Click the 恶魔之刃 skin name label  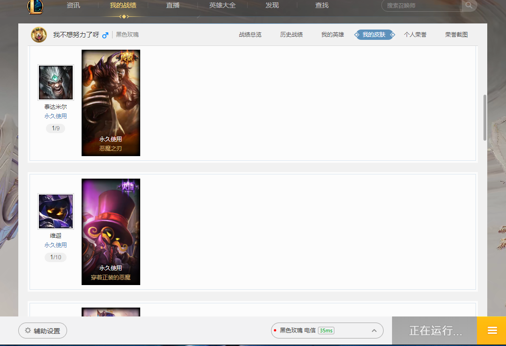pyautogui.click(x=111, y=149)
